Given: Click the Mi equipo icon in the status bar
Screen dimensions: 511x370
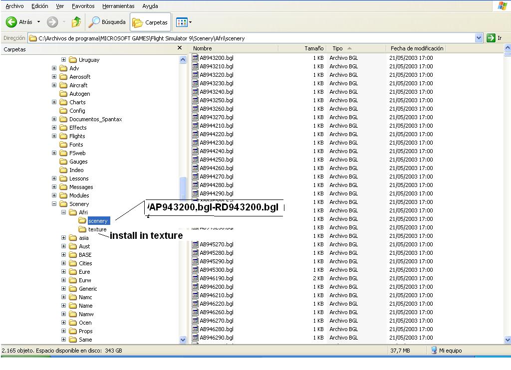Looking at the screenshot, I should point(434,351).
